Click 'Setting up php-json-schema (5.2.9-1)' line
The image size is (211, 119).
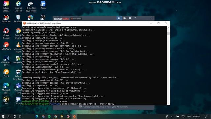coord(46,62)
